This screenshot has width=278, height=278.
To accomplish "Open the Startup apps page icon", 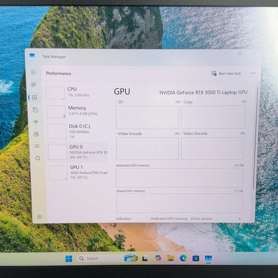I will coord(36,122).
